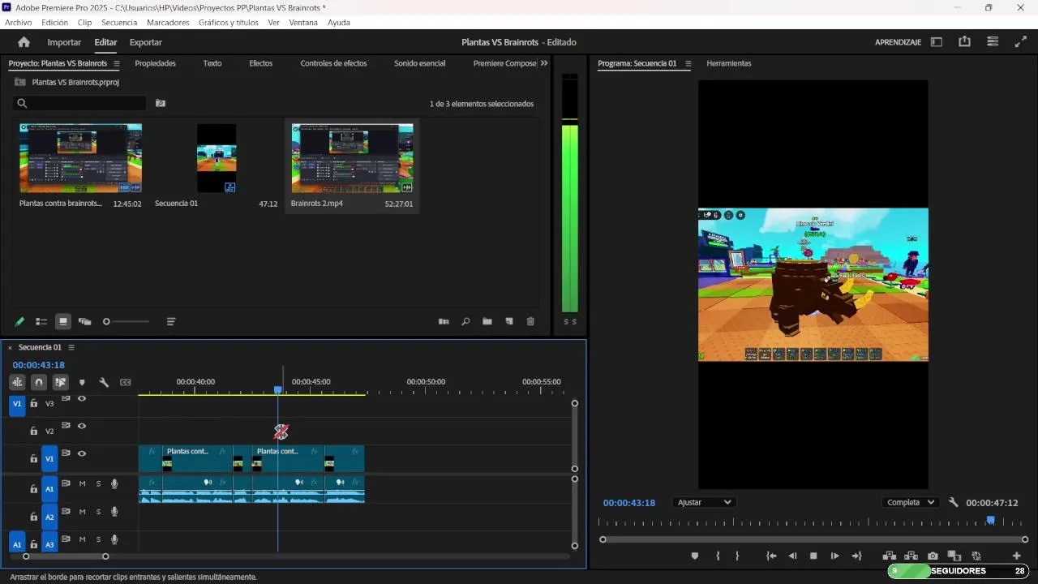Image resolution: width=1038 pixels, height=584 pixels.
Task: Switch project panel to freeform view
Action: point(85,322)
